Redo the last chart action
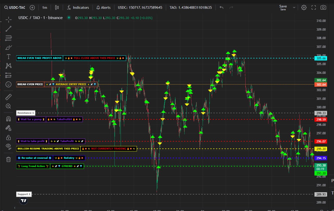Screen dimensions: 334x211 pos(231,8)
